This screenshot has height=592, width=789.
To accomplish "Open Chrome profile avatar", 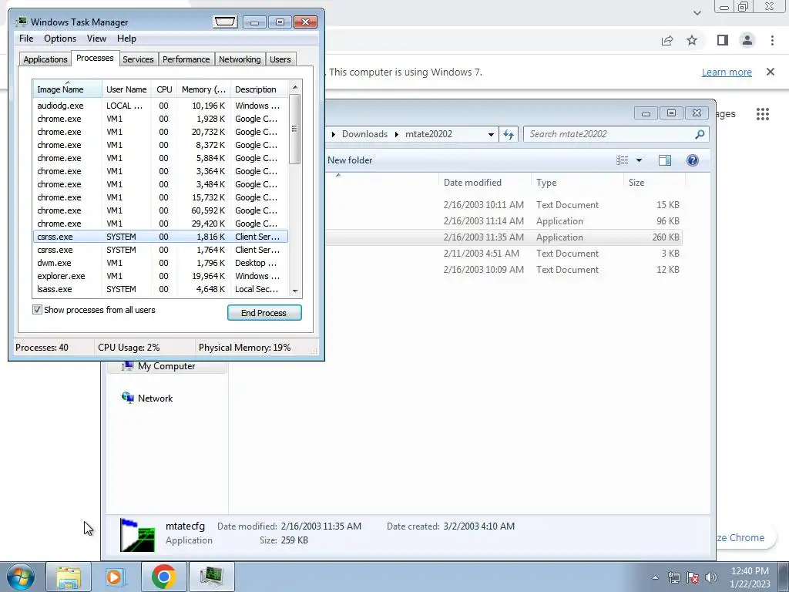I will 747,40.
